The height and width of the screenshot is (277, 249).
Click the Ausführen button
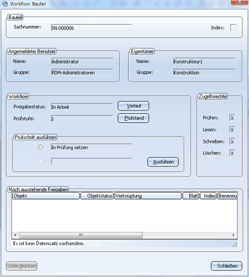pyautogui.click(x=163, y=162)
